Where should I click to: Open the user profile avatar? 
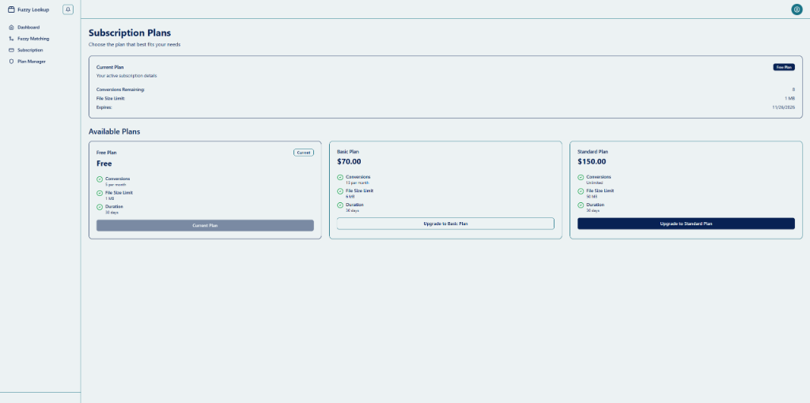[797, 9]
